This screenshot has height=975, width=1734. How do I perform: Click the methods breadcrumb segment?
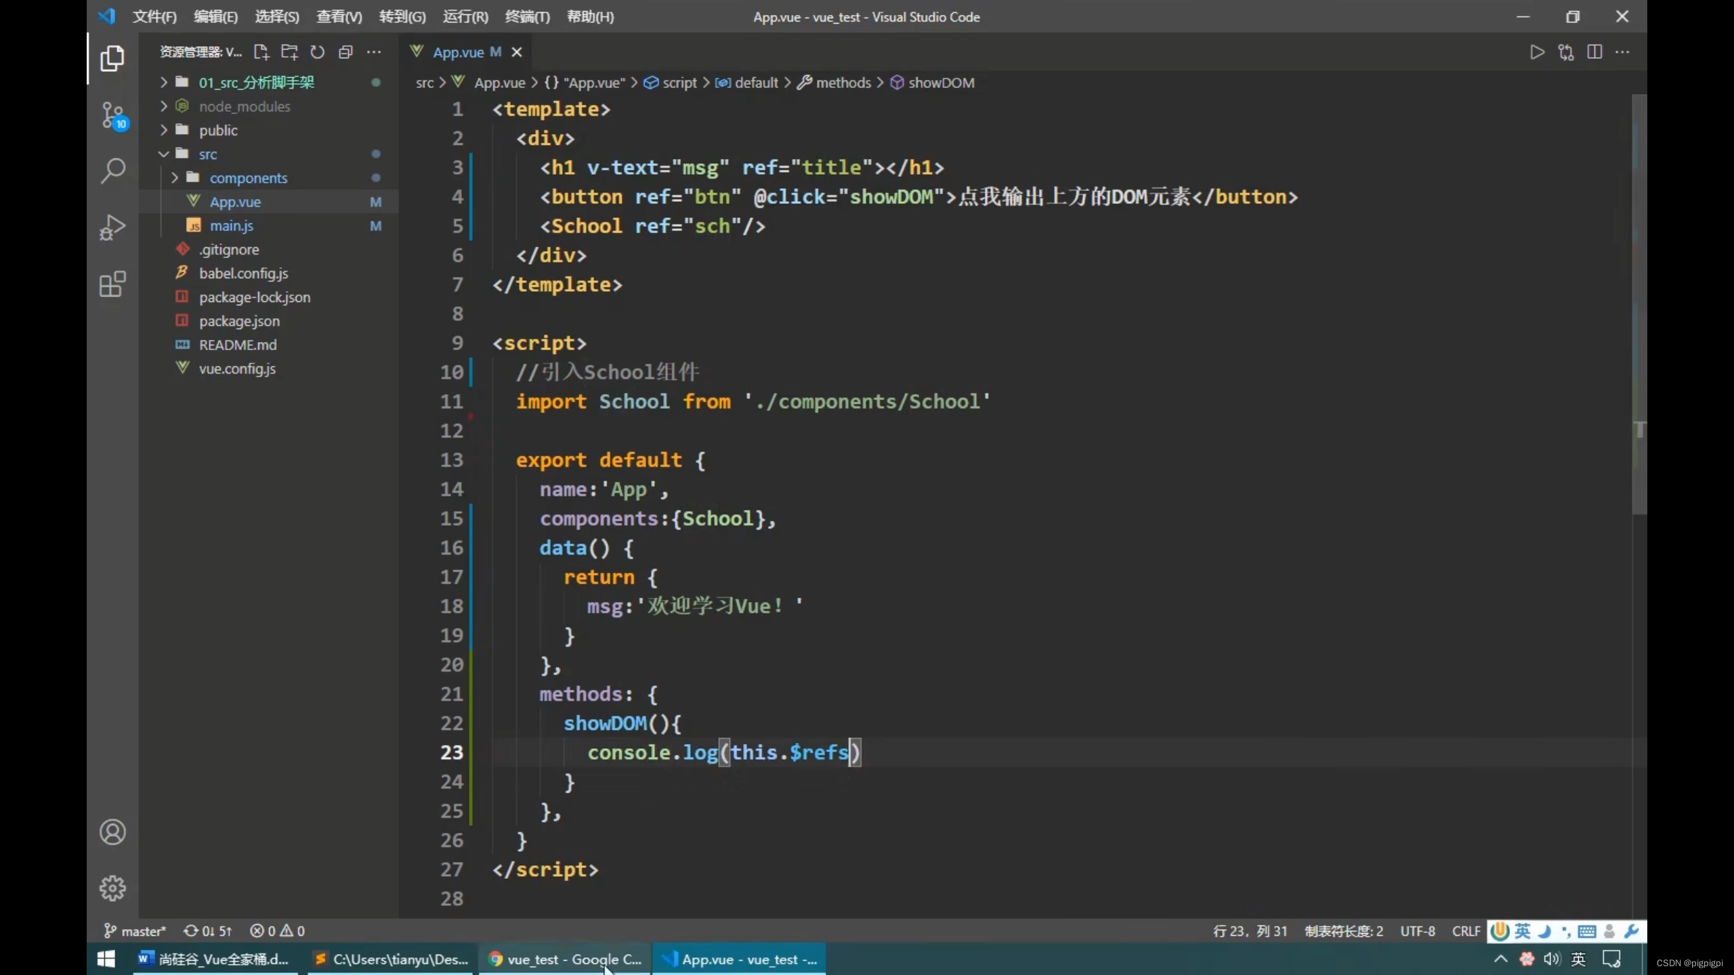click(834, 83)
